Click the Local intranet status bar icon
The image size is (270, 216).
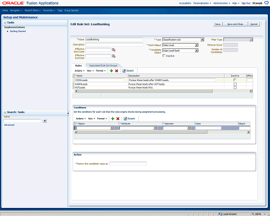220,214
